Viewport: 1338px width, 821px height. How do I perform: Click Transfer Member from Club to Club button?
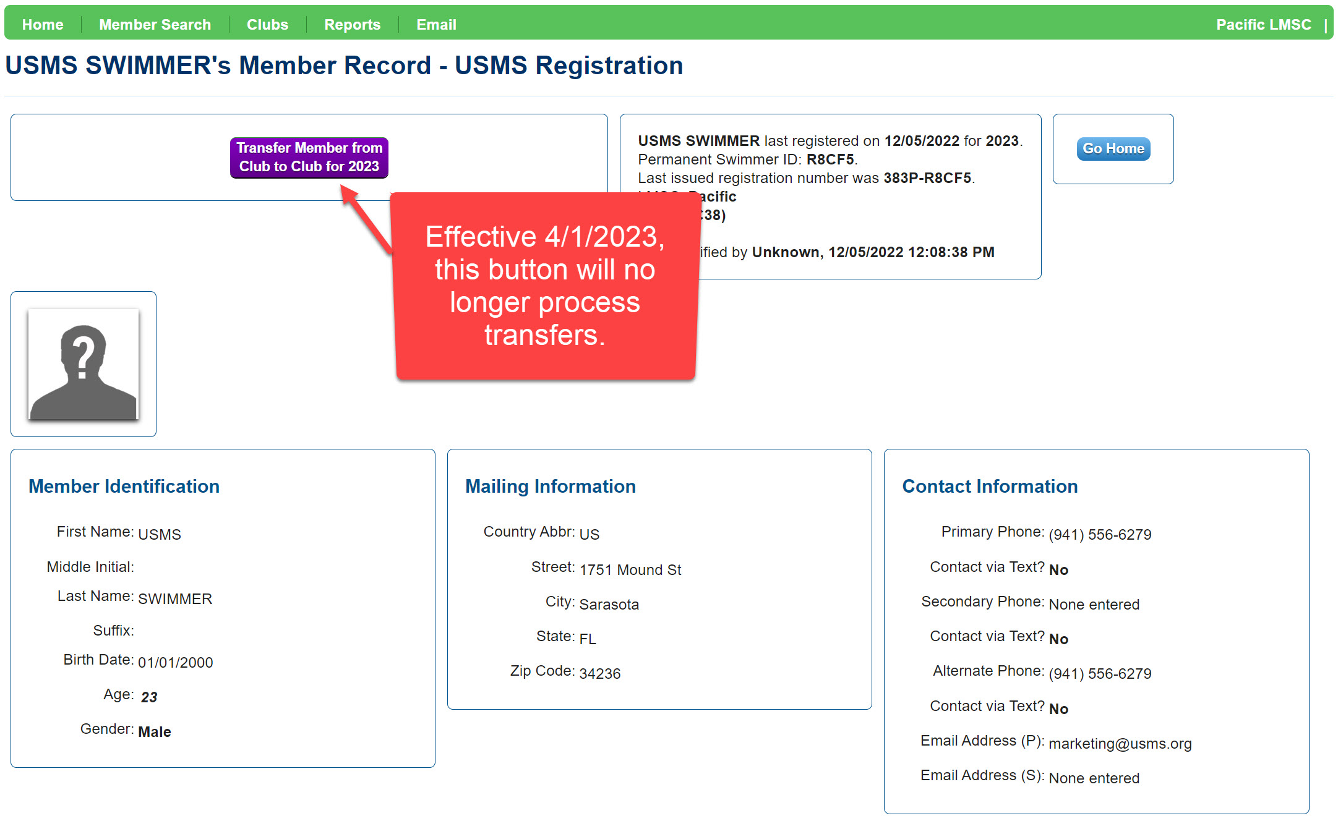[309, 157]
